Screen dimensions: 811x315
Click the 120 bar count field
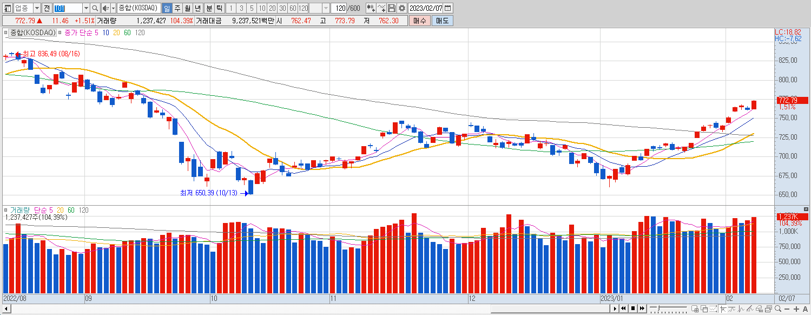[339, 8]
